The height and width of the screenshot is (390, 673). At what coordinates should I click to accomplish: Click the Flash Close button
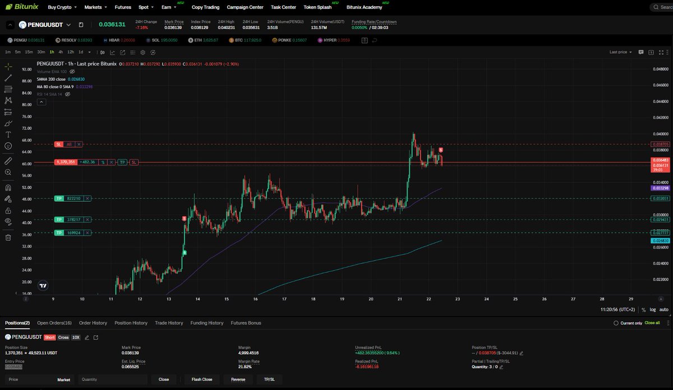pos(202,379)
